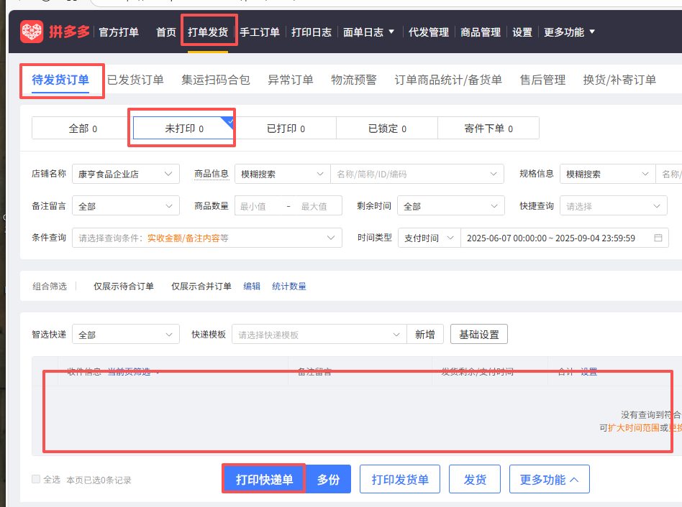Expand the 条件查询 condition dropdown
The image size is (682, 507).
point(207,238)
